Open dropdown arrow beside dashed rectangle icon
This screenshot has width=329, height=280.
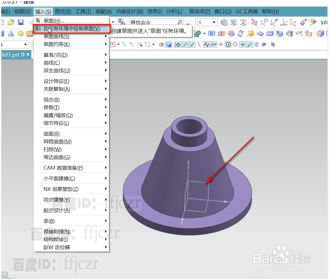click(x=154, y=44)
